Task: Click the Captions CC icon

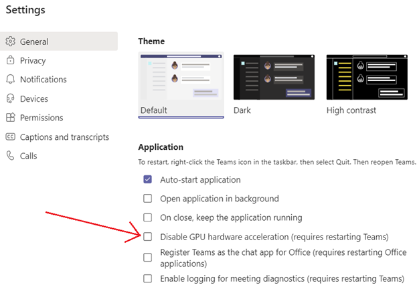Action: (x=10, y=137)
